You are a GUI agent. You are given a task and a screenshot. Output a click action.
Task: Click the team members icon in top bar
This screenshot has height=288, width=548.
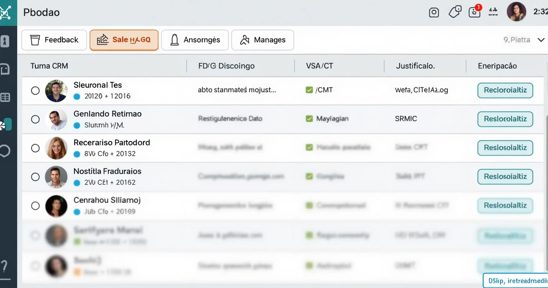493,12
